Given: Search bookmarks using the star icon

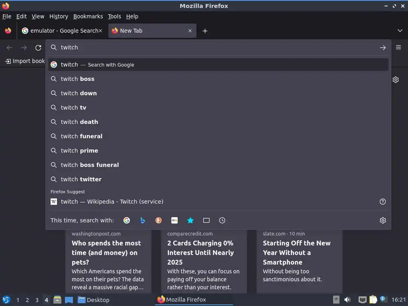Looking at the screenshot, I should click(190, 220).
